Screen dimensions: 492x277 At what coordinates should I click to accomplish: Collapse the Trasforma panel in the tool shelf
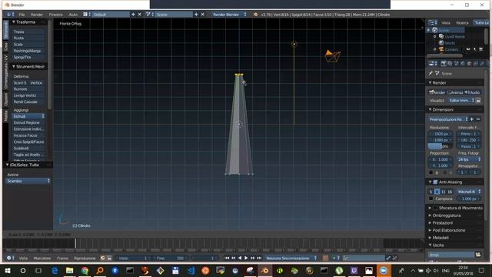click(14, 22)
